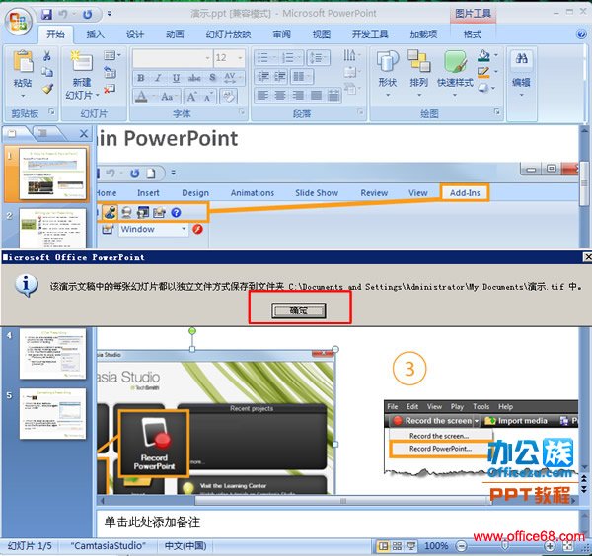Open the font size dropdown showing 12

[240, 58]
